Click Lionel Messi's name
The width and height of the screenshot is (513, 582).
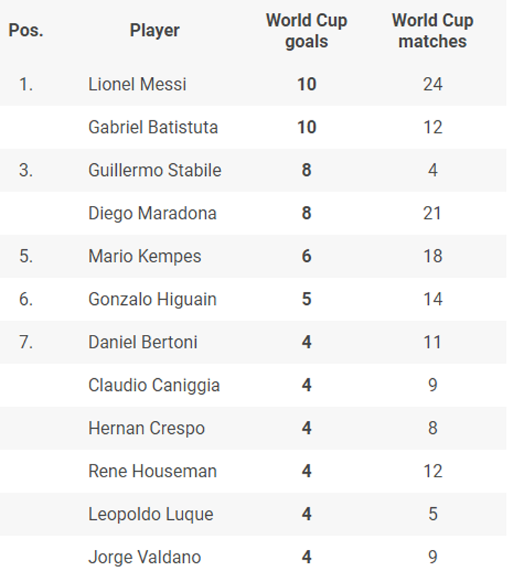click(137, 84)
